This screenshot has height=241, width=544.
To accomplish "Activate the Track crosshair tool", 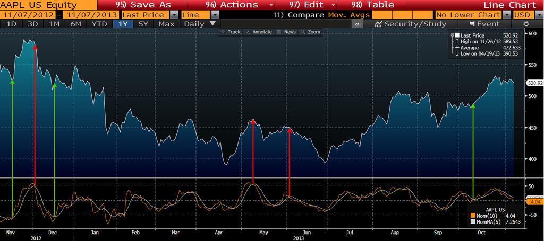I will coord(231,32).
